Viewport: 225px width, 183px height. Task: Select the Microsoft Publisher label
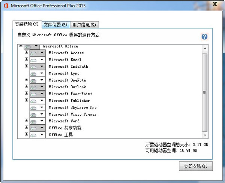pyautogui.click(x=69, y=101)
